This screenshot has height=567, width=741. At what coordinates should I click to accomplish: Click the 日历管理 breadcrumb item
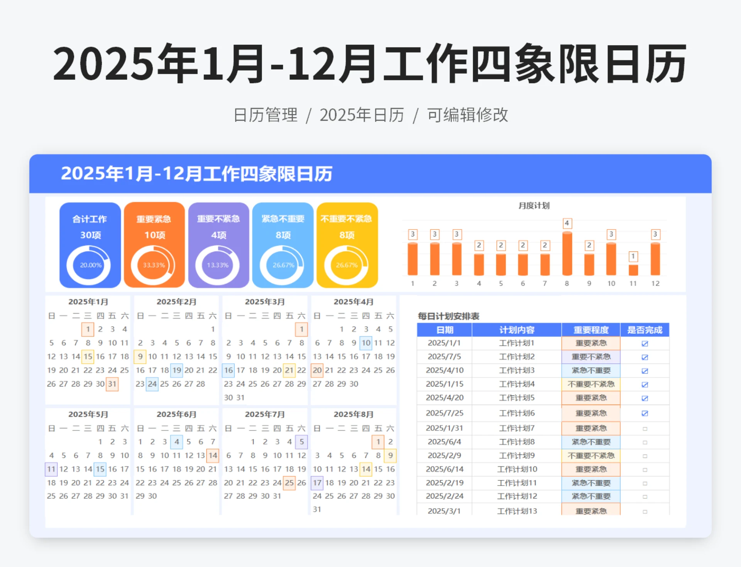click(x=266, y=115)
